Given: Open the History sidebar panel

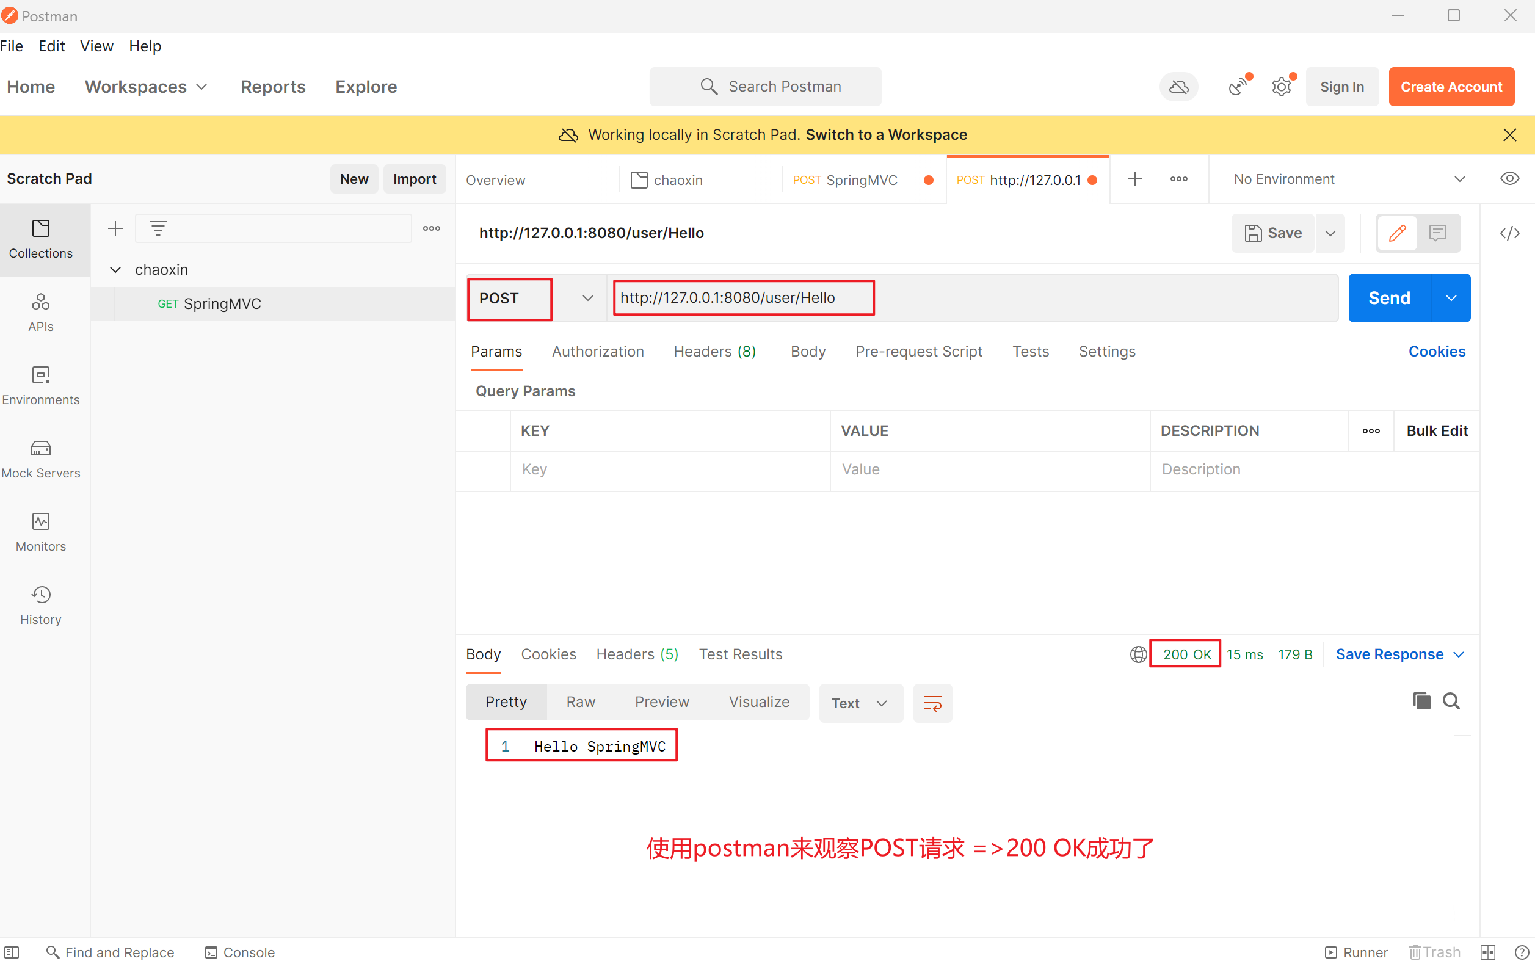Looking at the screenshot, I should (41, 605).
